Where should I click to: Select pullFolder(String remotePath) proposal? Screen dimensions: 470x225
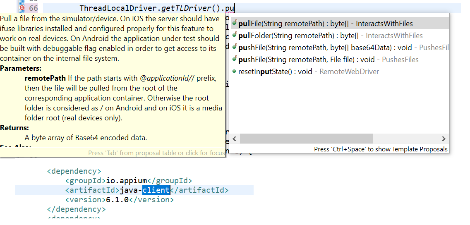340,35
